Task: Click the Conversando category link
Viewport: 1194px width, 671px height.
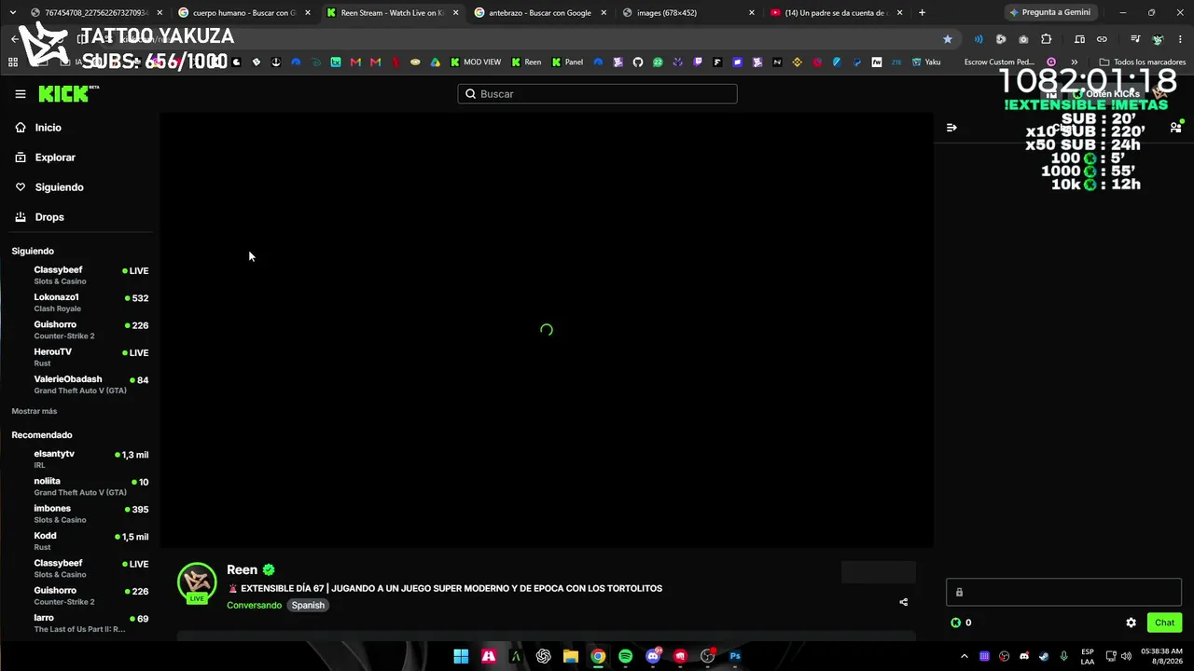Action: point(254,605)
